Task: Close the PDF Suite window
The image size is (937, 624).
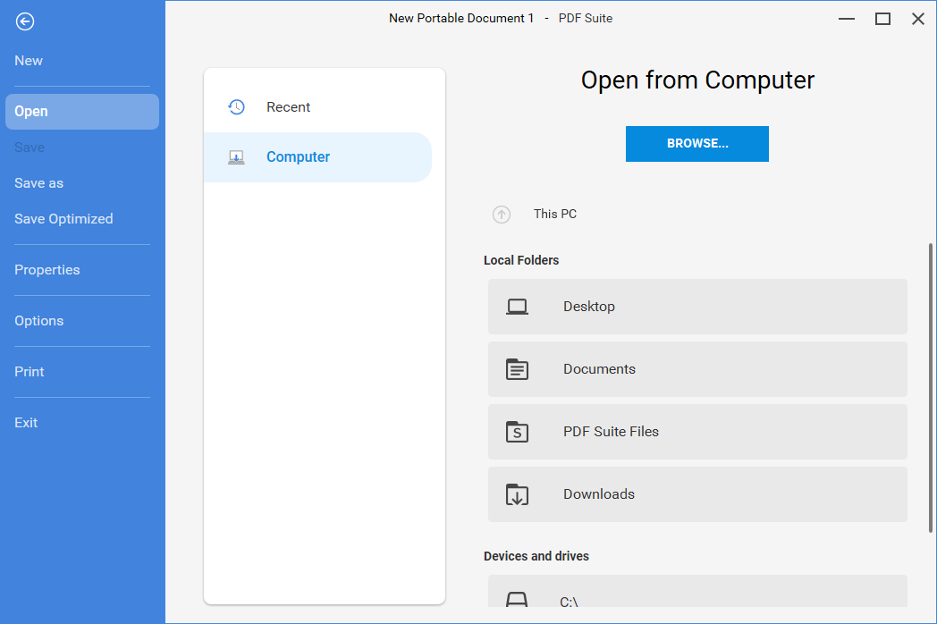Action: (918, 19)
